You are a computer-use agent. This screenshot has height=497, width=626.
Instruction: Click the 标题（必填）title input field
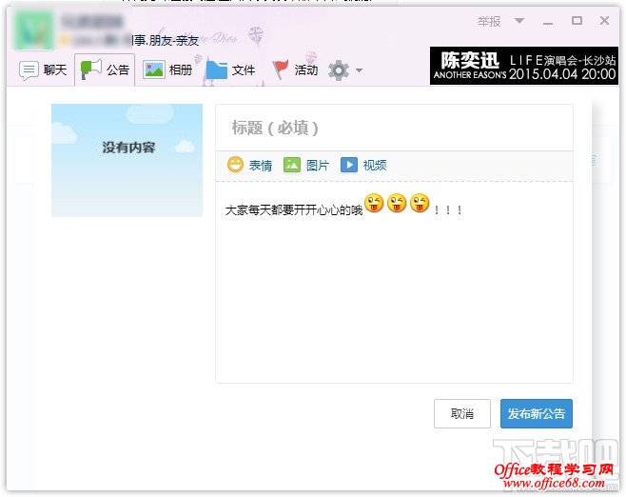click(x=395, y=128)
